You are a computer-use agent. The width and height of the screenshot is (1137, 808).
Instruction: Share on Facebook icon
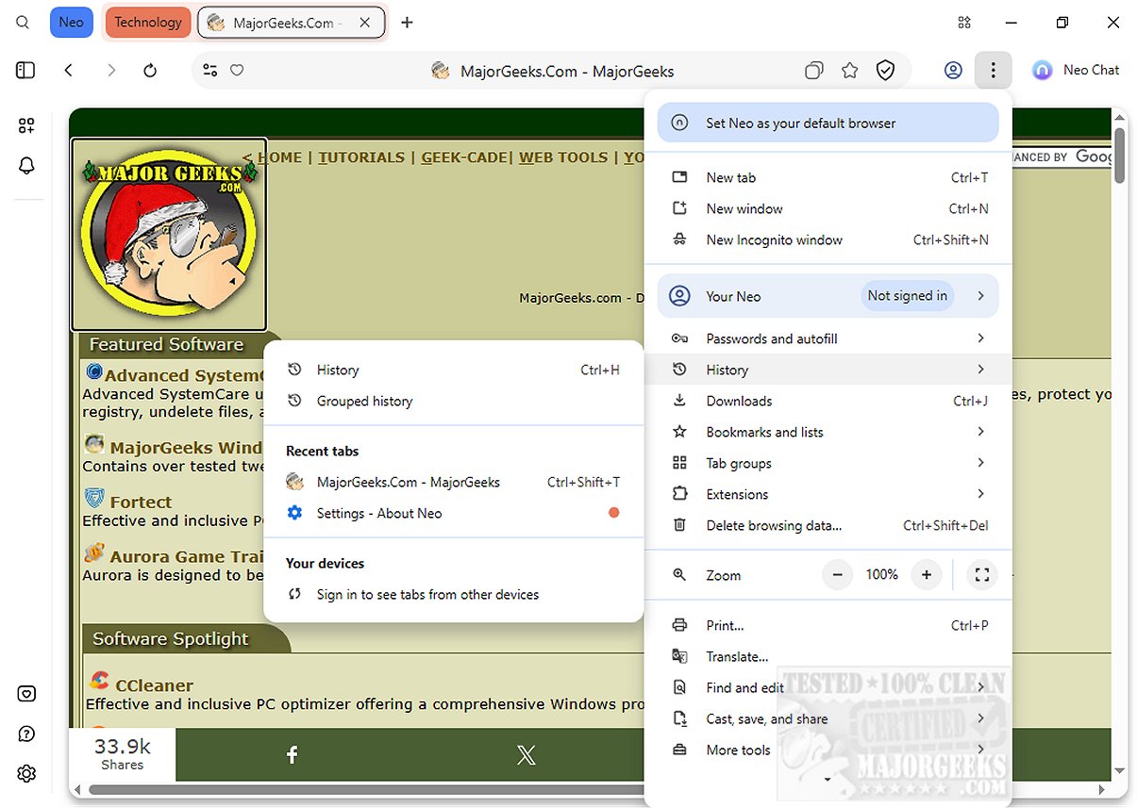click(293, 754)
